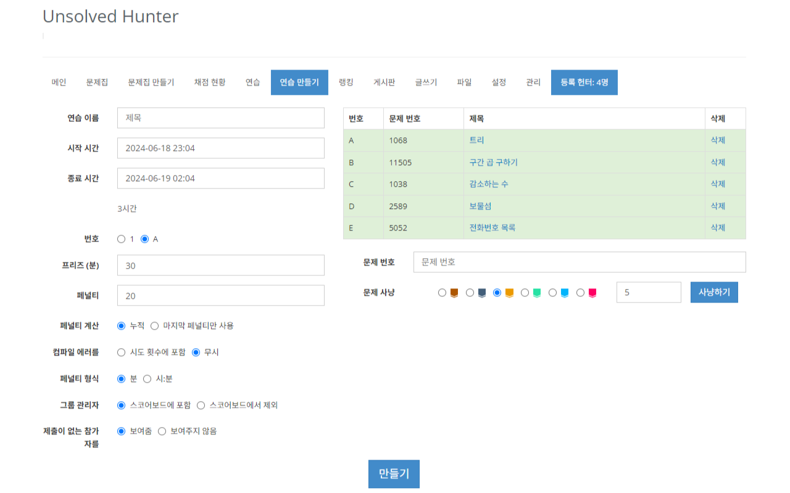Image resolution: width=790 pixels, height=493 pixels.
Task: Click the platinum tier icon
Action: 537,293
